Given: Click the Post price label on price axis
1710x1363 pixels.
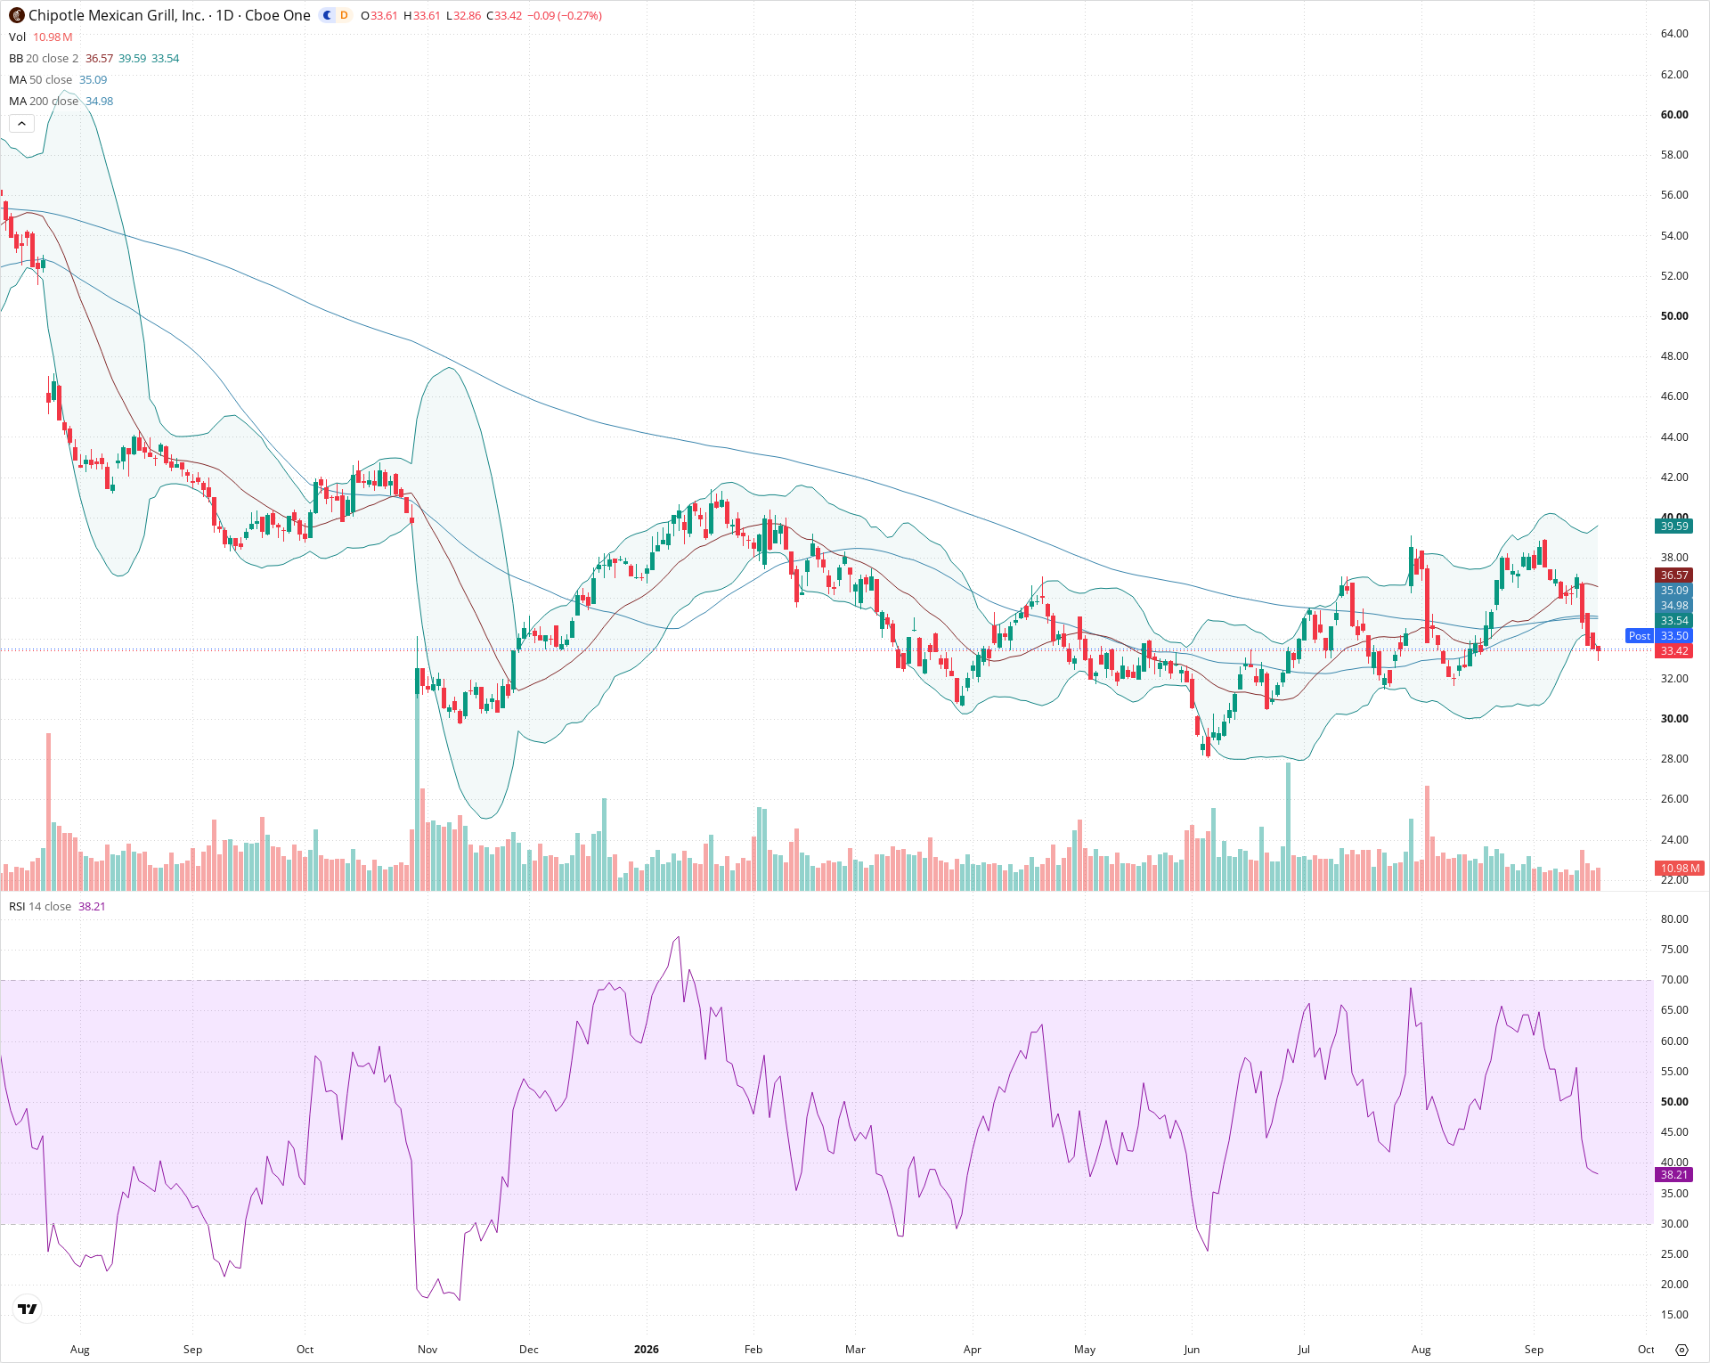Looking at the screenshot, I should [1639, 636].
